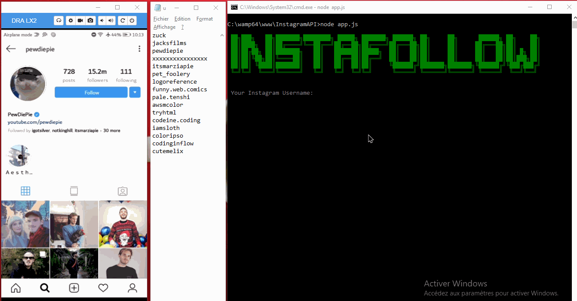The height and width of the screenshot is (301, 577).
Task: Open the 15.2m followers list
Action: (98, 75)
